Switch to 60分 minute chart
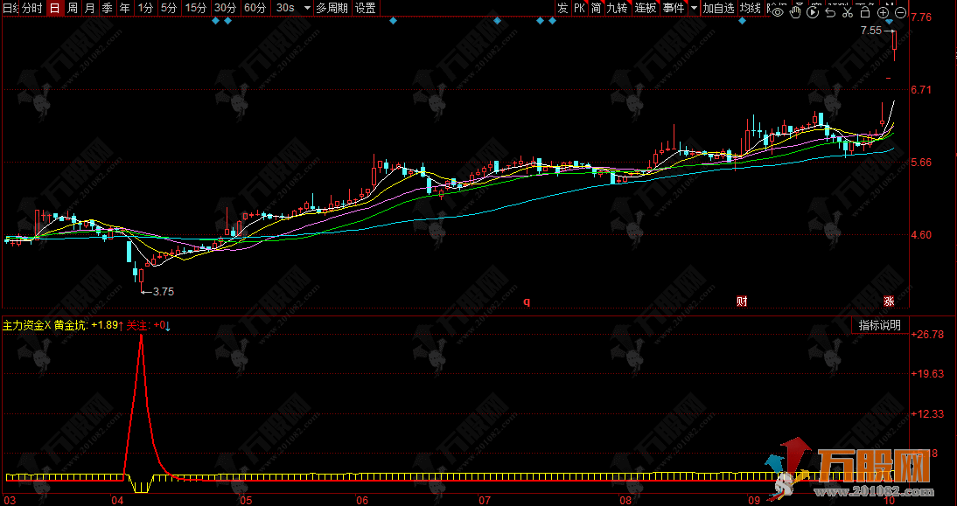This screenshot has height=506, width=957. pos(255,8)
